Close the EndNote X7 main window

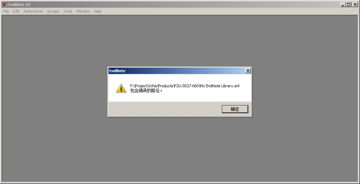(355, 4)
